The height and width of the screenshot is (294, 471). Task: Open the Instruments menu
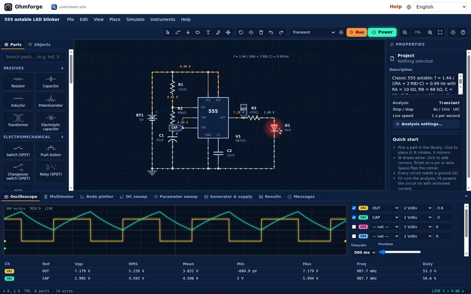click(x=163, y=19)
